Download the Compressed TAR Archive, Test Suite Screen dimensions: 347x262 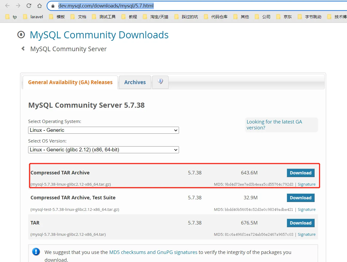tap(301, 198)
